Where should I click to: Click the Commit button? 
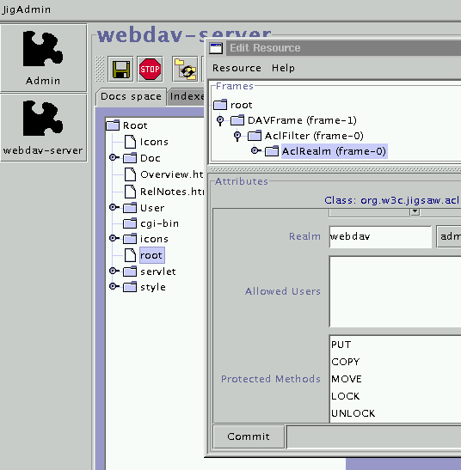pos(249,436)
